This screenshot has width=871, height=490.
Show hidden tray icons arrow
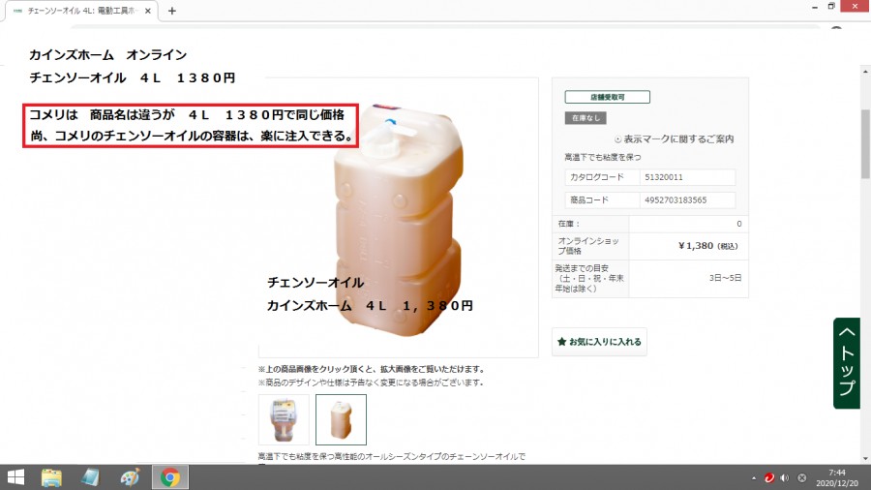pos(754,477)
